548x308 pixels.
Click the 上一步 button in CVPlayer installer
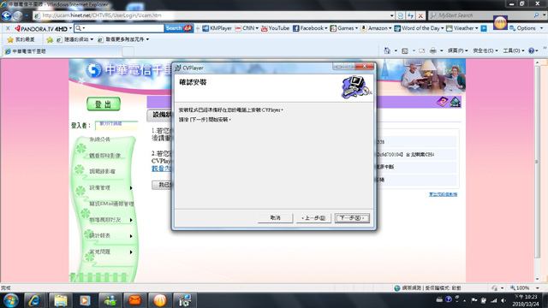(313, 218)
